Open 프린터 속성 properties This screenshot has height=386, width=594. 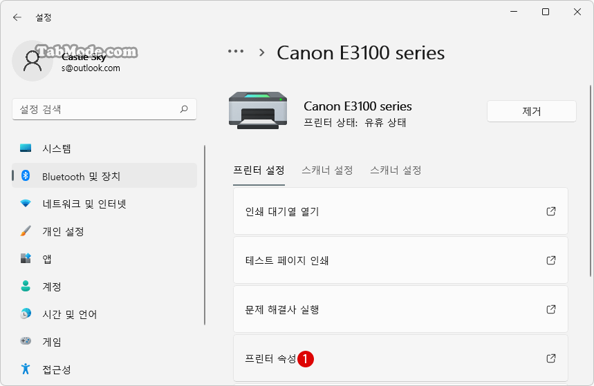[400, 358]
